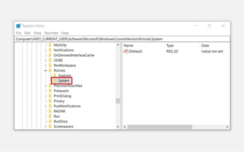Click the Privacy folder icon
245x152 pixels.
tap(50, 101)
